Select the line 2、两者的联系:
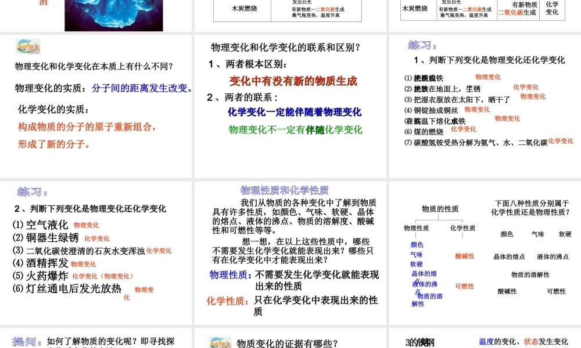 [243, 97]
